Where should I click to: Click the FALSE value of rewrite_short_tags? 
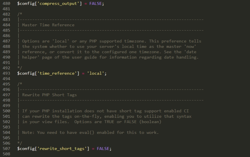pyautogui.click(x=103, y=149)
